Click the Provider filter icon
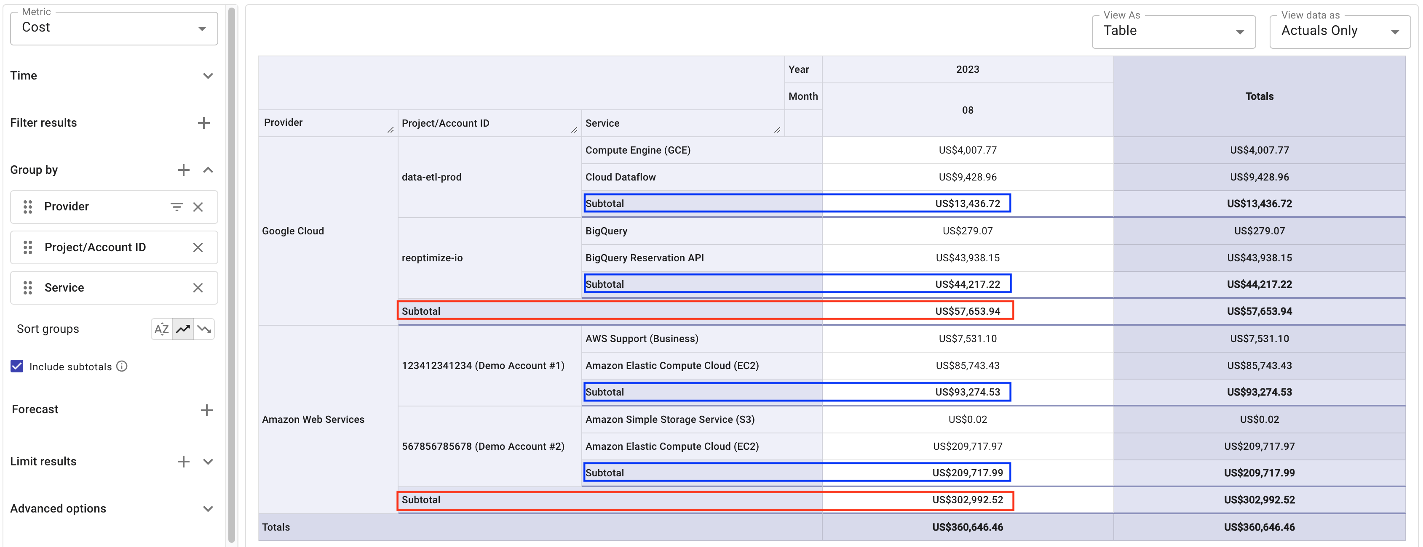The width and height of the screenshot is (1423, 547). (x=176, y=207)
